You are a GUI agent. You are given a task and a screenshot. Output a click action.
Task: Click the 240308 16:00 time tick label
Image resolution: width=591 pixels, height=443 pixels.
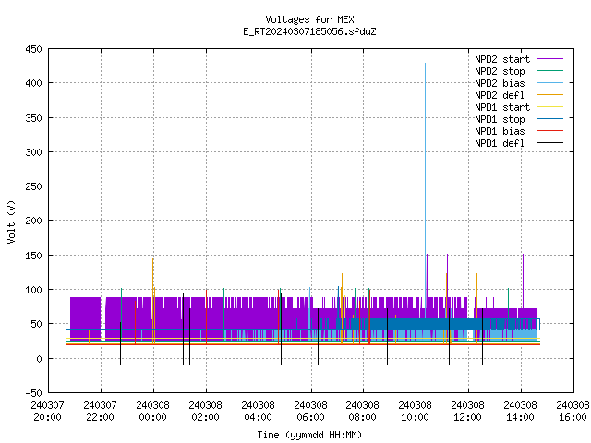point(573,412)
